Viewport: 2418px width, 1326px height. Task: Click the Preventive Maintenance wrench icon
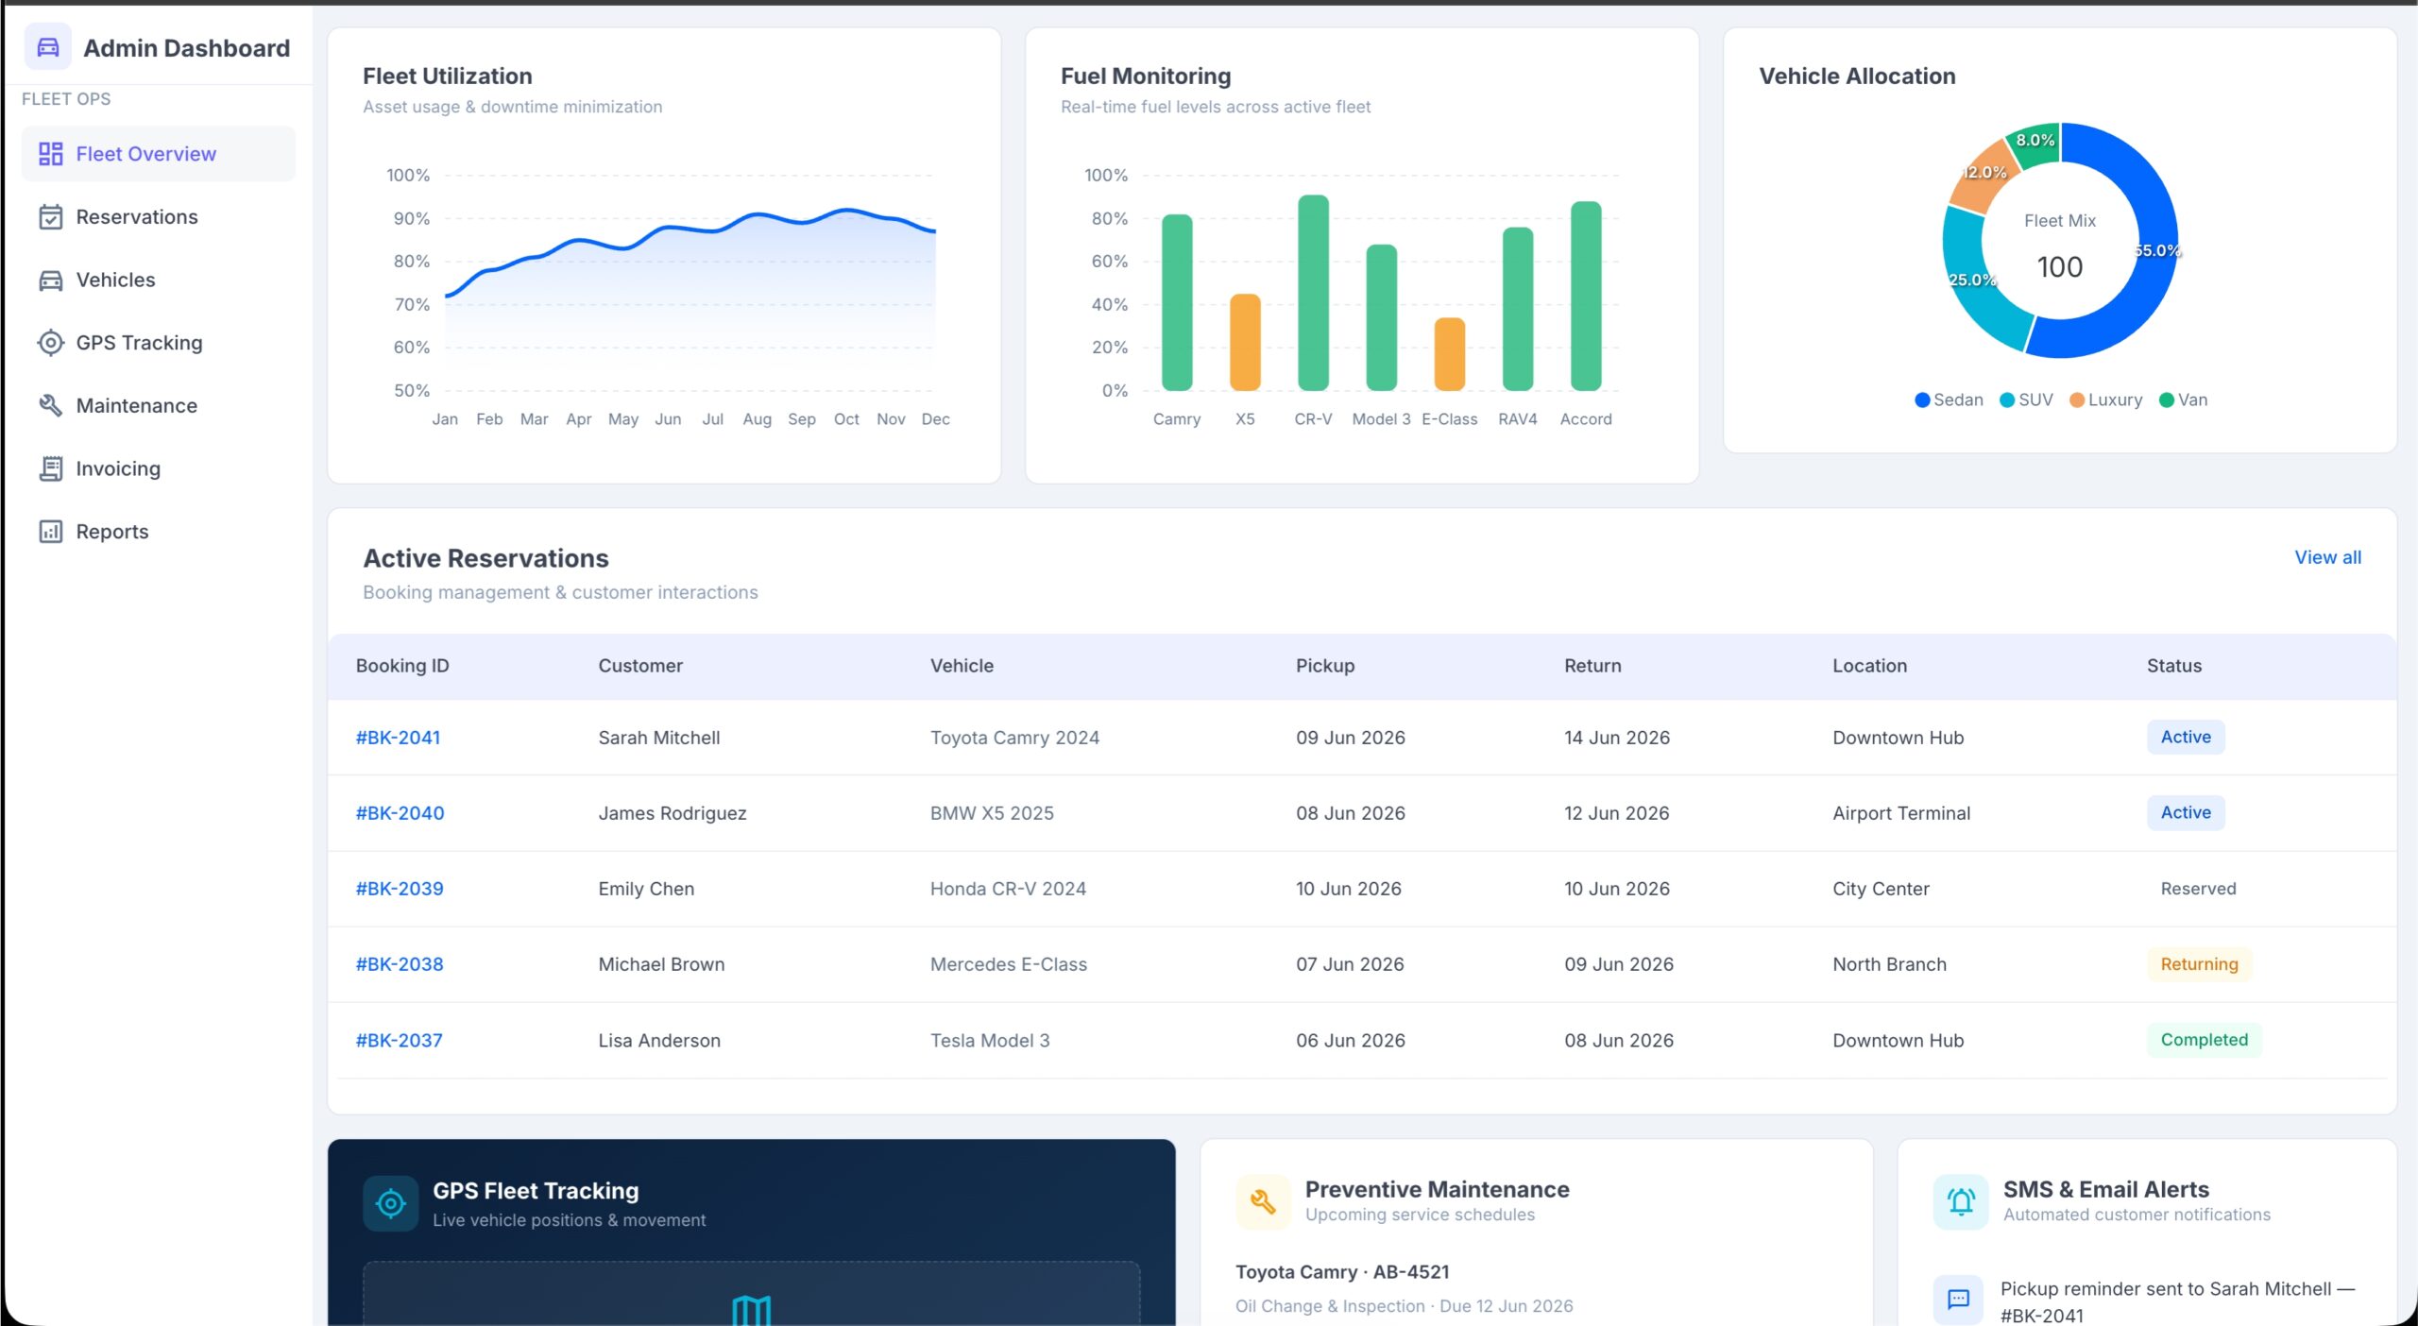(1263, 1201)
